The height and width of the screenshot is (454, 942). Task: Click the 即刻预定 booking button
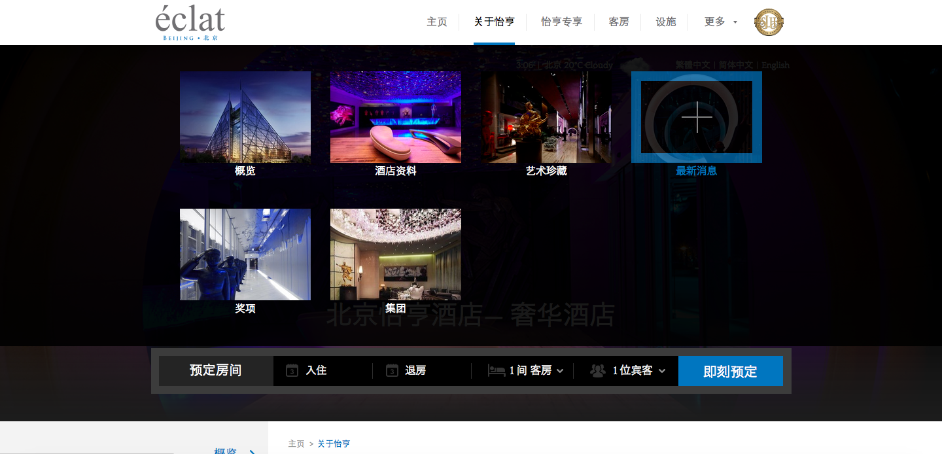pyautogui.click(x=731, y=371)
